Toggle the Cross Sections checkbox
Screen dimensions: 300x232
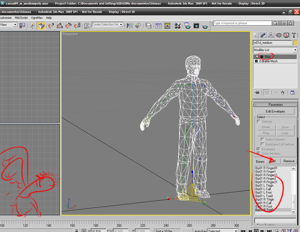258,153
